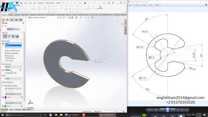Collapse the Items To Fillet section
Screen dimensions: 208x117
coord(22,41)
